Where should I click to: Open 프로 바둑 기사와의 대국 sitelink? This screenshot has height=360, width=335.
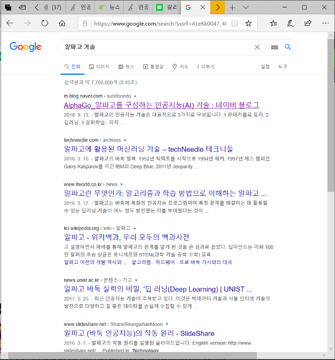click(x=205, y=262)
